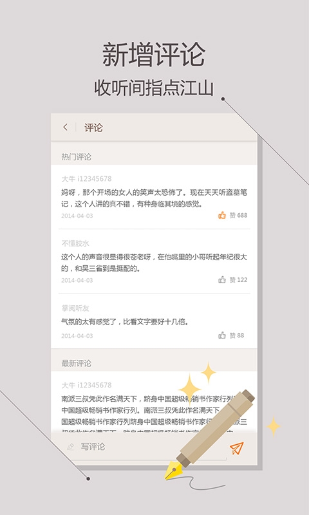Tap the 评论 title in the header
The width and height of the screenshot is (309, 515).
pyautogui.click(x=93, y=127)
